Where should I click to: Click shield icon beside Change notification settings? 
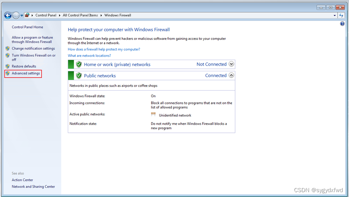tap(8, 48)
